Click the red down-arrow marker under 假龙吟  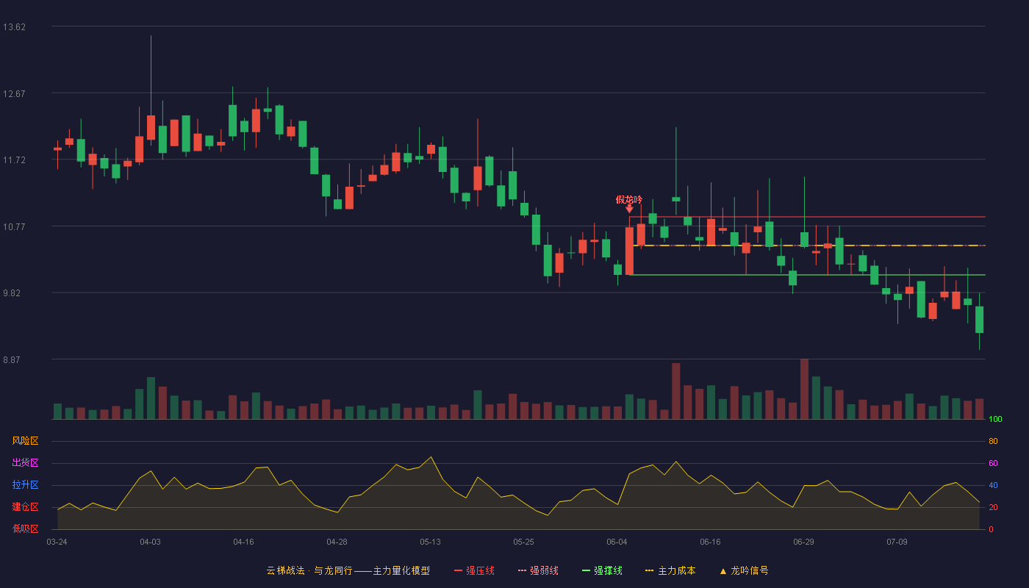(x=629, y=209)
